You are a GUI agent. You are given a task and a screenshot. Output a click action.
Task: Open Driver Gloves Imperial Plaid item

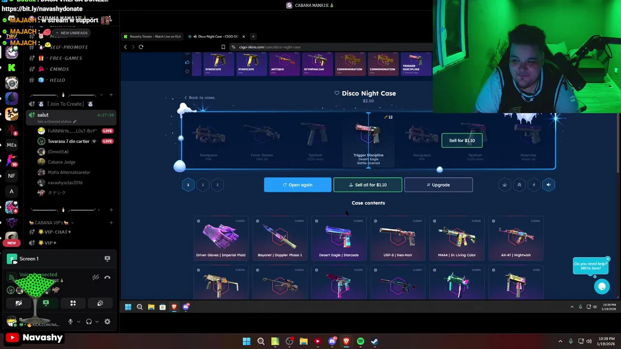pyautogui.click(x=221, y=239)
